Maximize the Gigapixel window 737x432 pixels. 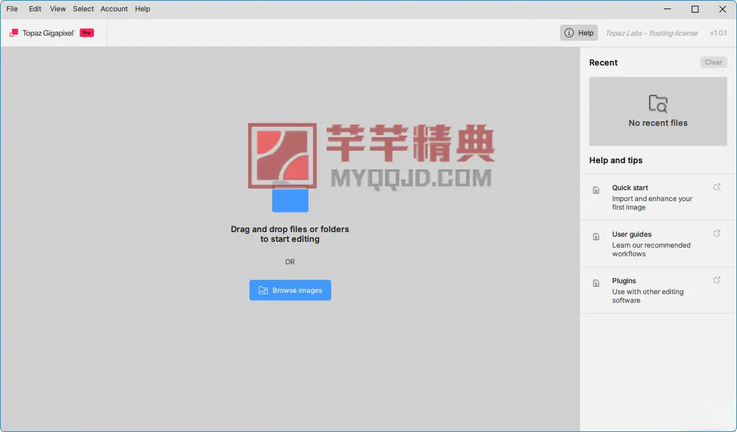(695, 9)
